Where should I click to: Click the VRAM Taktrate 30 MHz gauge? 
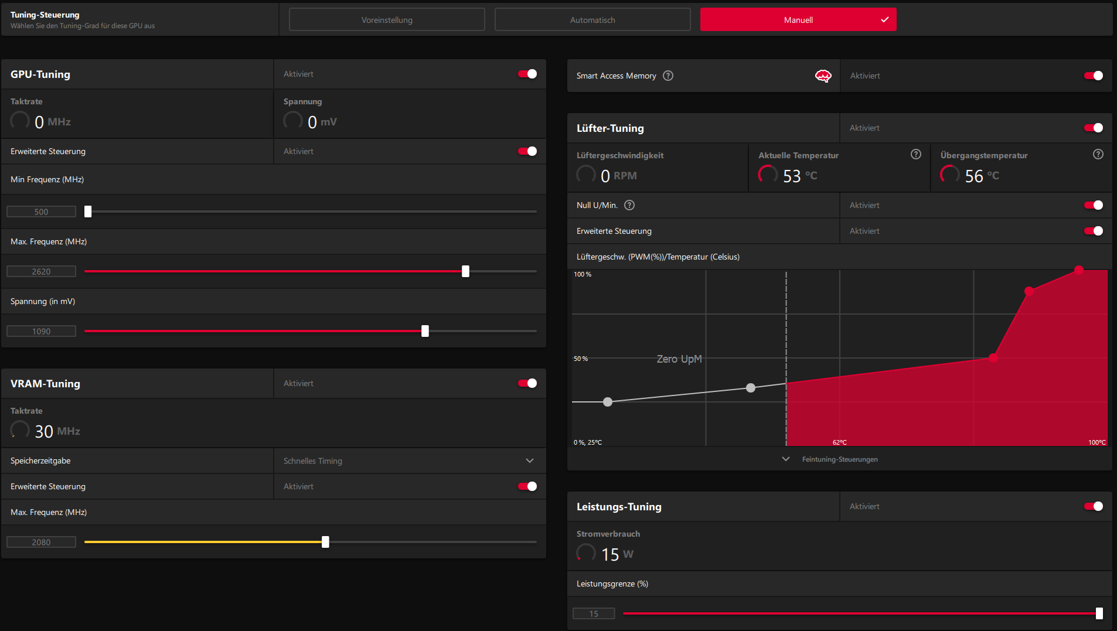[x=20, y=430]
